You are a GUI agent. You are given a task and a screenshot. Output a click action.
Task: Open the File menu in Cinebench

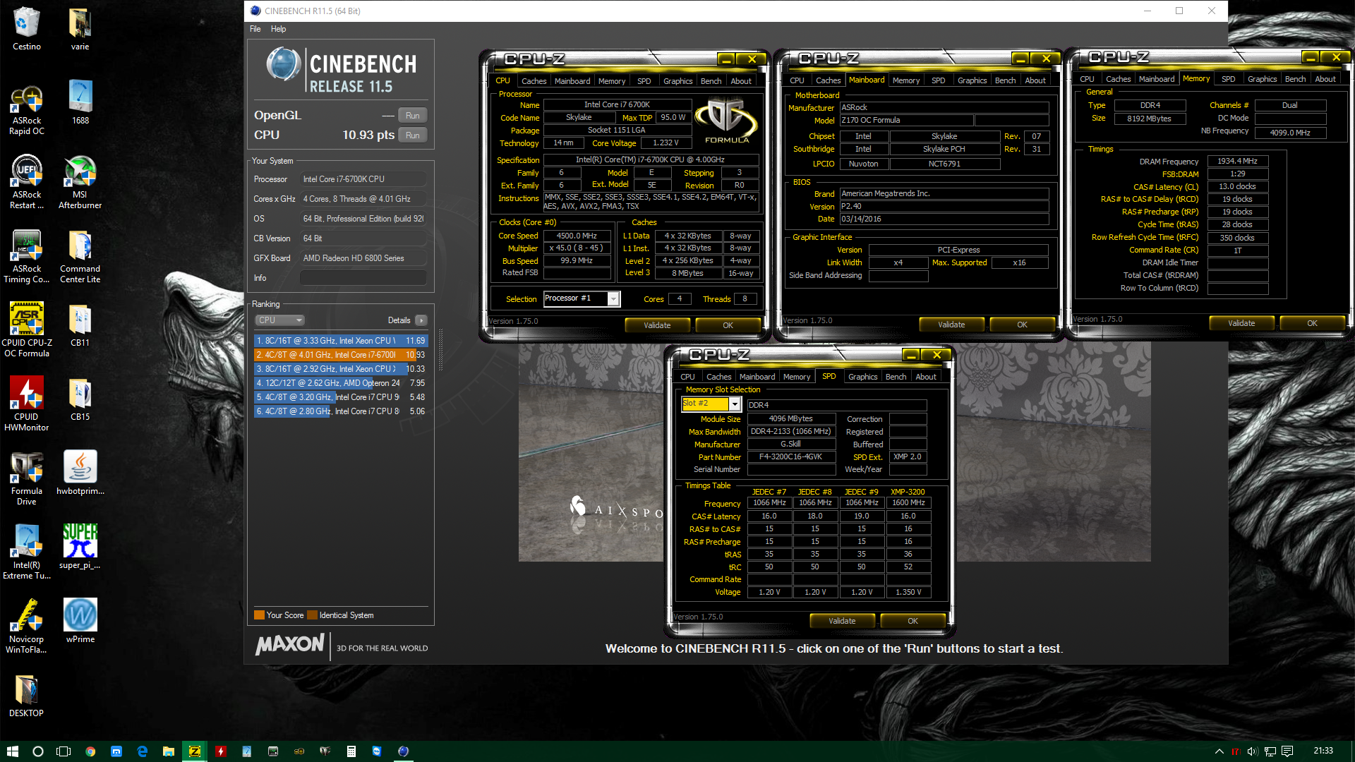pos(255,29)
